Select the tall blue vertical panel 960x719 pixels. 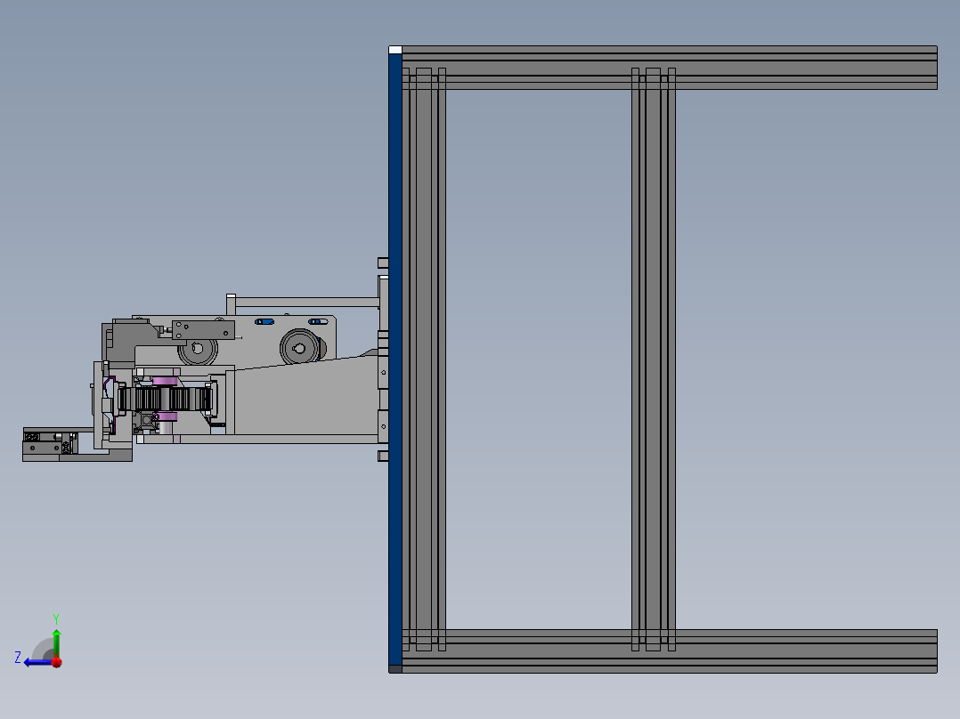pyautogui.click(x=395, y=359)
